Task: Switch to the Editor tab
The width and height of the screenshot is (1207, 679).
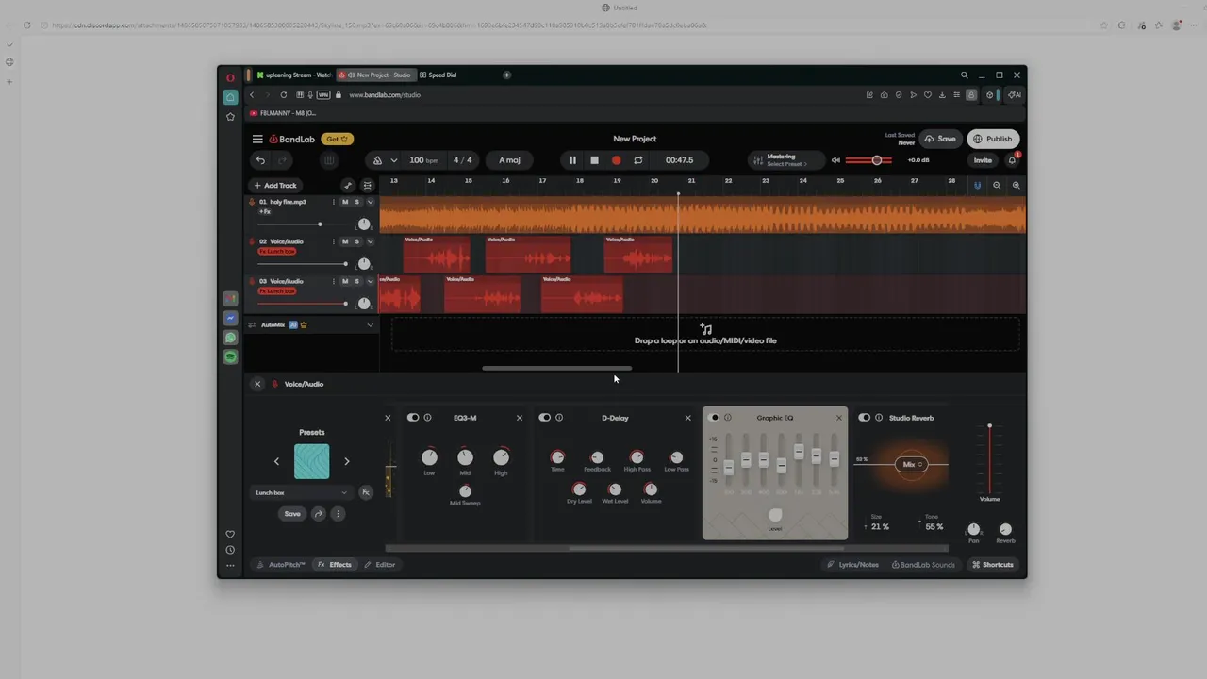Action: (x=380, y=565)
